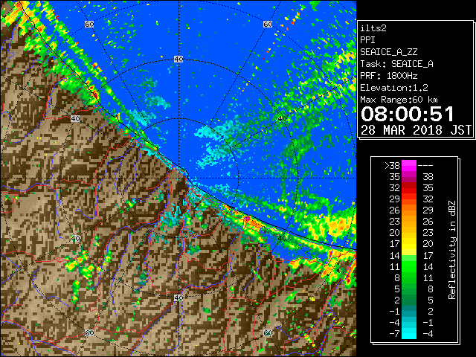Screen dimensions: 476x357
Task: Click the 'Max Range:60 km' line
Action: pyautogui.click(x=399, y=100)
